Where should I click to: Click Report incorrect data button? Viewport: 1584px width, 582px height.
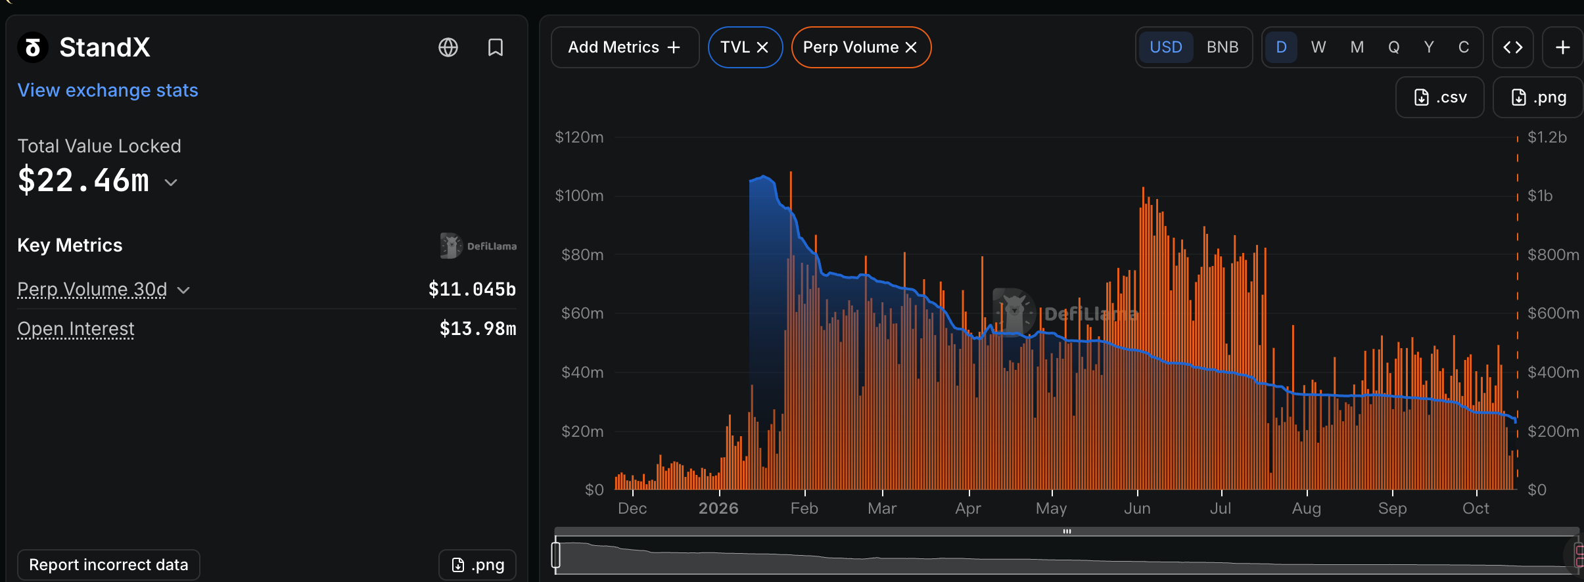click(108, 565)
